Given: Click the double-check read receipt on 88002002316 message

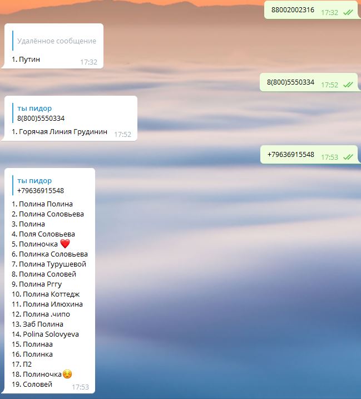Looking at the screenshot, I should pos(348,12).
